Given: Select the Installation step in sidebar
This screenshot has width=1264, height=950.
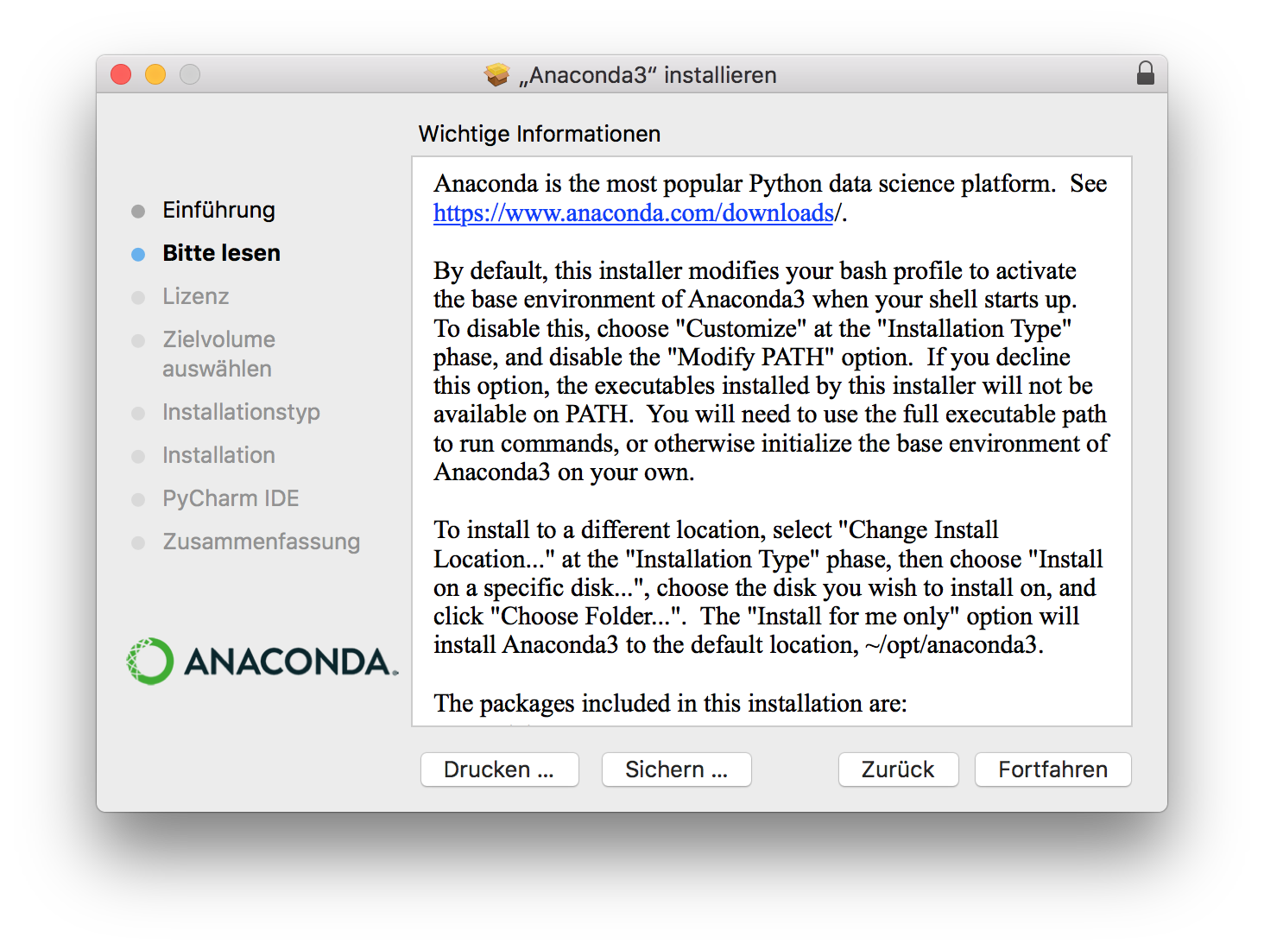Looking at the screenshot, I should (219, 455).
